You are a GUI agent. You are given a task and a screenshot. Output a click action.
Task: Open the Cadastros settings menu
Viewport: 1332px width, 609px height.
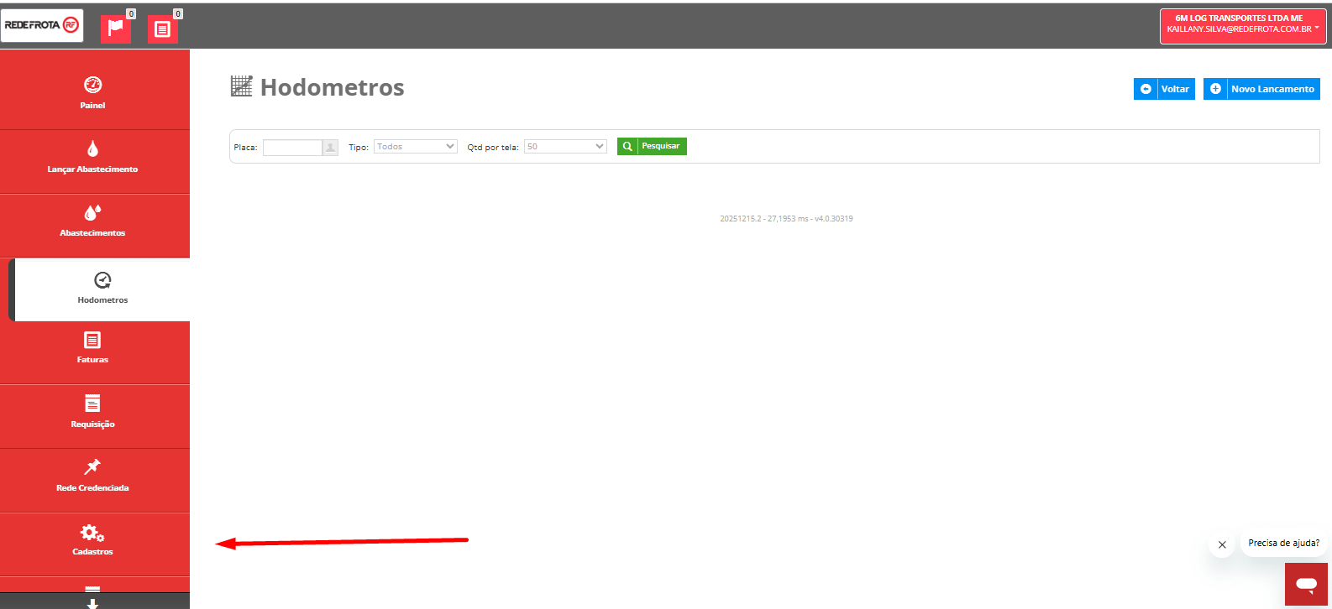93,539
